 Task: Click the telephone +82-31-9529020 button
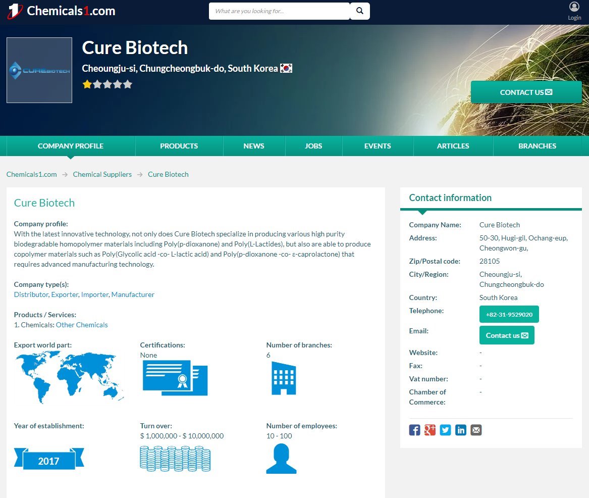pos(509,314)
